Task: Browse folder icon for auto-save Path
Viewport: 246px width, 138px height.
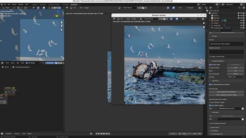Action: click(x=243, y=108)
